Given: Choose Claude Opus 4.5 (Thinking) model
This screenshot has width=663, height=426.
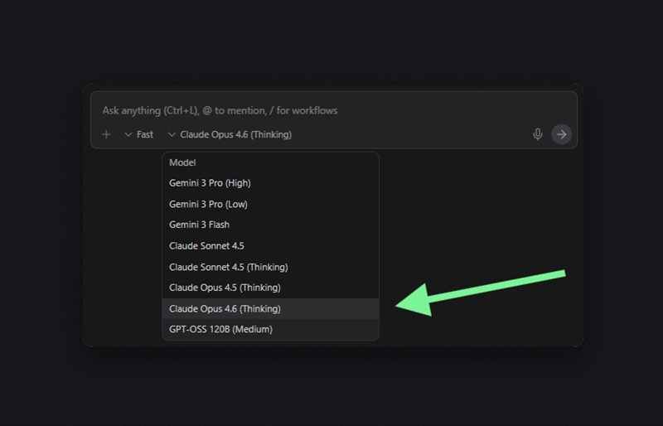Looking at the screenshot, I should pyautogui.click(x=225, y=288).
